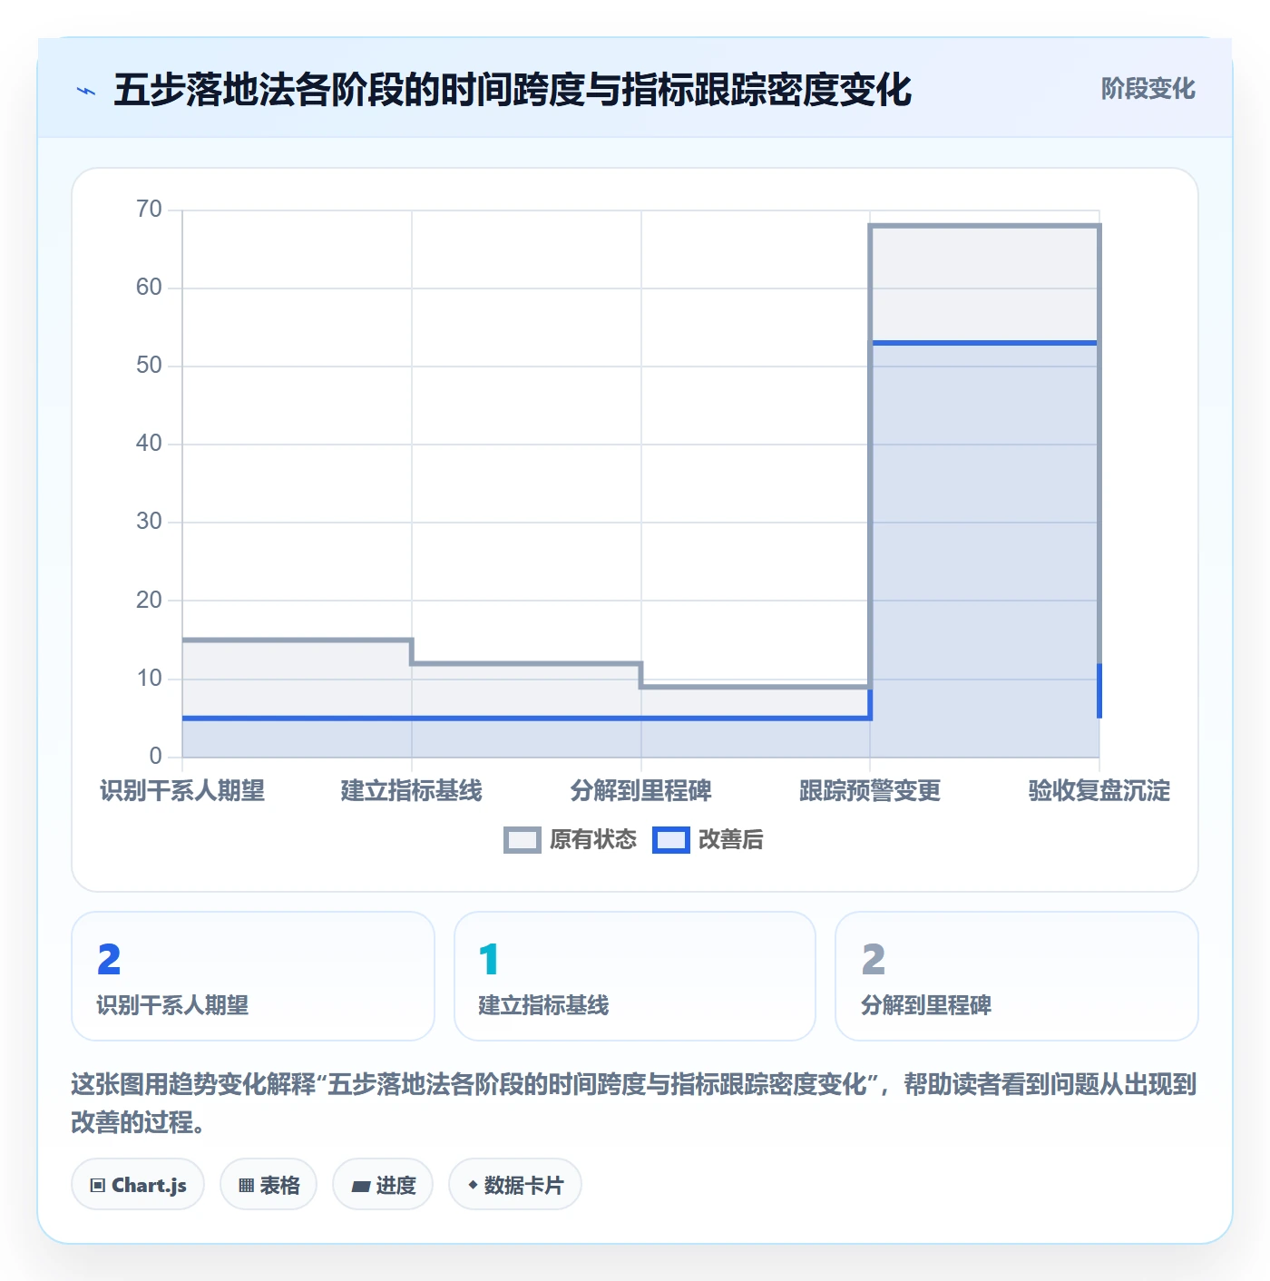This screenshot has height=1281, width=1270.
Task: Click the grey 原有状态 line at peak
Action: (984, 226)
